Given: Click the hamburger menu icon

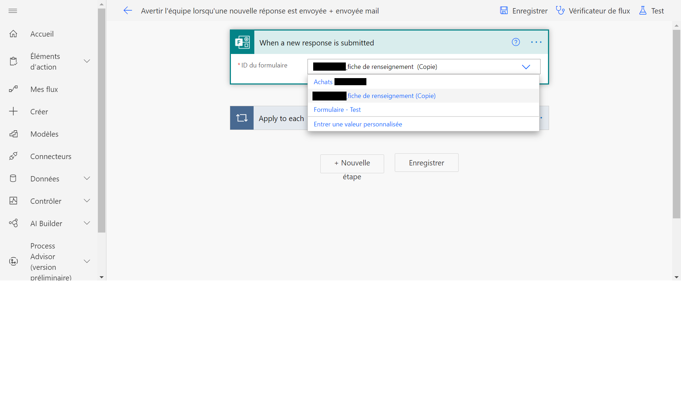Looking at the screenshot, I should [x=13, y=11].
